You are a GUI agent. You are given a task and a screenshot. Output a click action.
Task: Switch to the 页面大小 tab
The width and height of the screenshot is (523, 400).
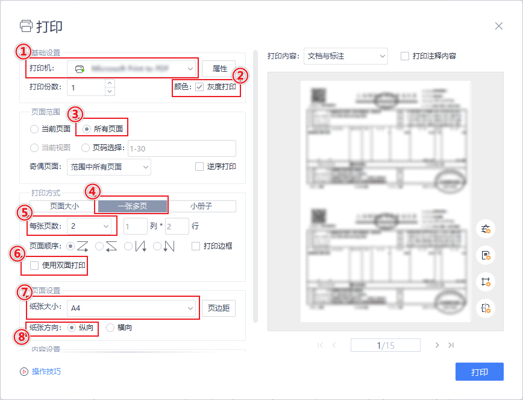(x=64, y=206)
